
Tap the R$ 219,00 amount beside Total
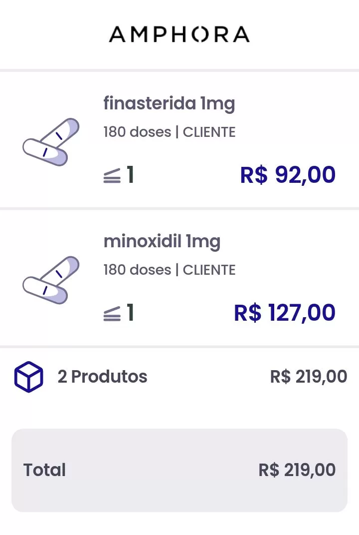(297, 470)
